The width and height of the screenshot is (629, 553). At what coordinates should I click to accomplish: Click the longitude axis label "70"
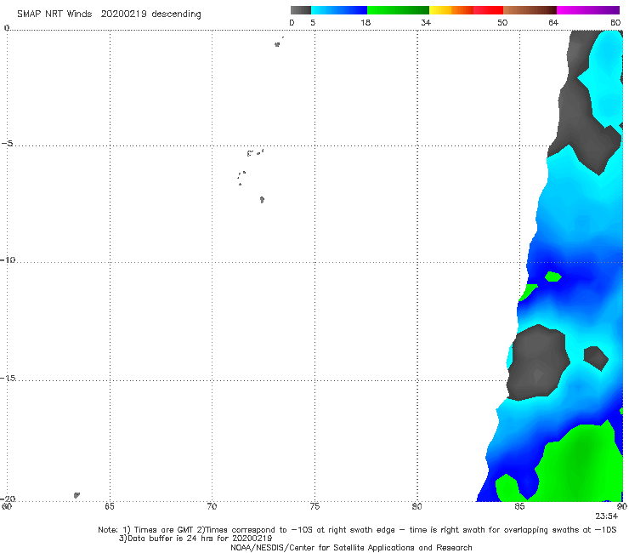click(212, 506)
